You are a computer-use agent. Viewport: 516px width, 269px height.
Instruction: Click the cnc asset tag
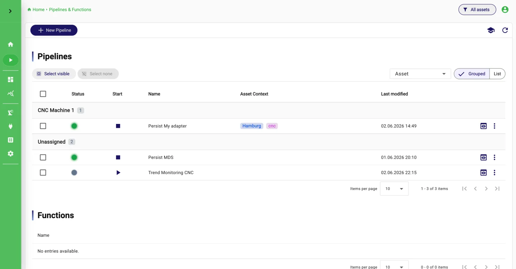tap(272, 126)
